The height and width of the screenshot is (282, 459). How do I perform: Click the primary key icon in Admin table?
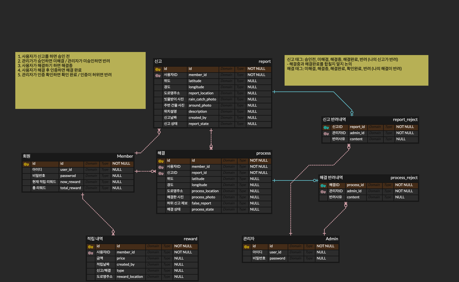(247, 247)
